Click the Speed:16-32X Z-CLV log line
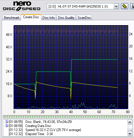The image size is (134, 138). coord(53,130)
